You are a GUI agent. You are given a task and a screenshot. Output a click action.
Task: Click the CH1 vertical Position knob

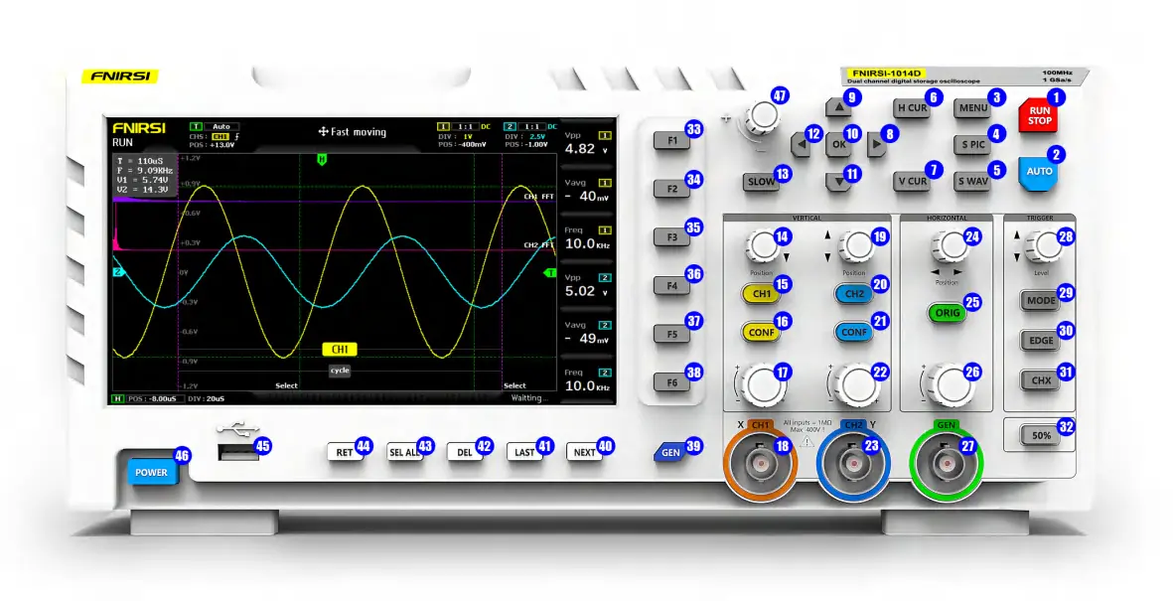(x=762, y=246)
